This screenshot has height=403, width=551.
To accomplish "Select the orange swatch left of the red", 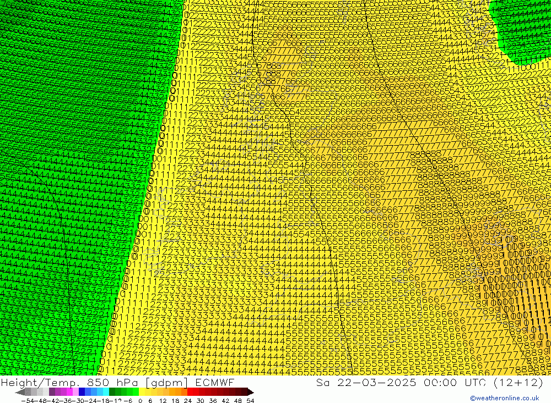I will 184,392.
